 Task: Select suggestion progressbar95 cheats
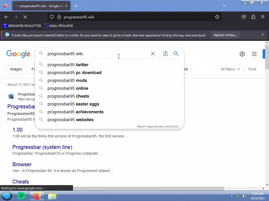109,96
